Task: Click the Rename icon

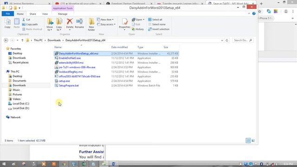Action: coord(79,23)
